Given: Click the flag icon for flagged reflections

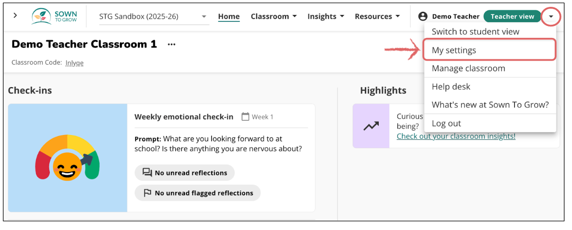Looking at the screenshot, I should 147,193.
